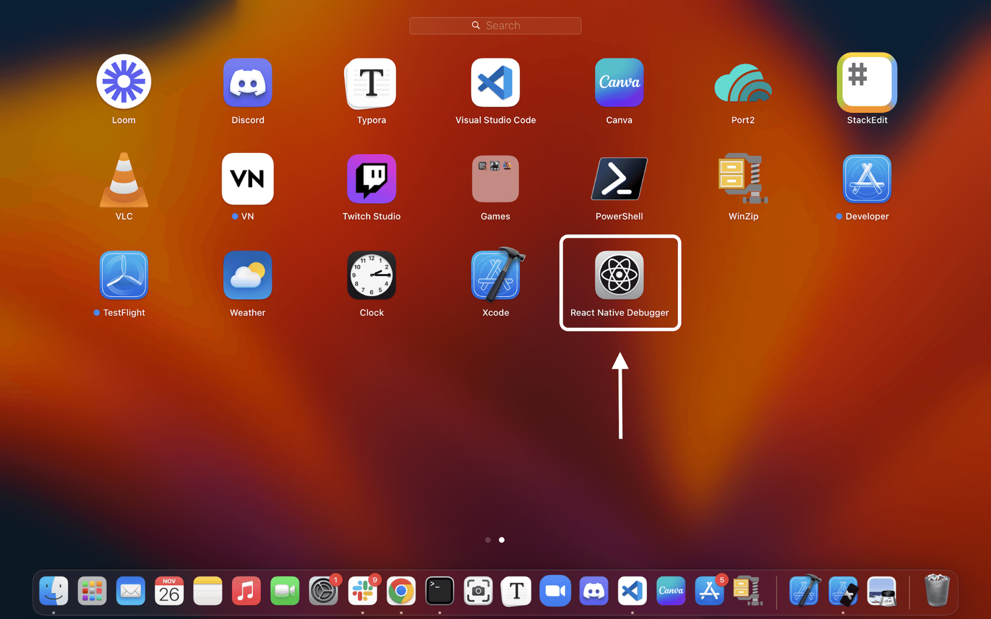Open Visual Studio Code from Launchpad
The image size is (991, 619).
click(x=495, y=83)
